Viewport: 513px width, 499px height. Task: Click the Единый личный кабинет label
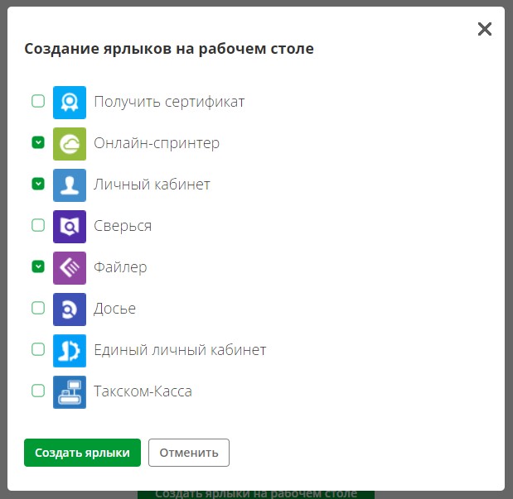click(x=180, y=350)
